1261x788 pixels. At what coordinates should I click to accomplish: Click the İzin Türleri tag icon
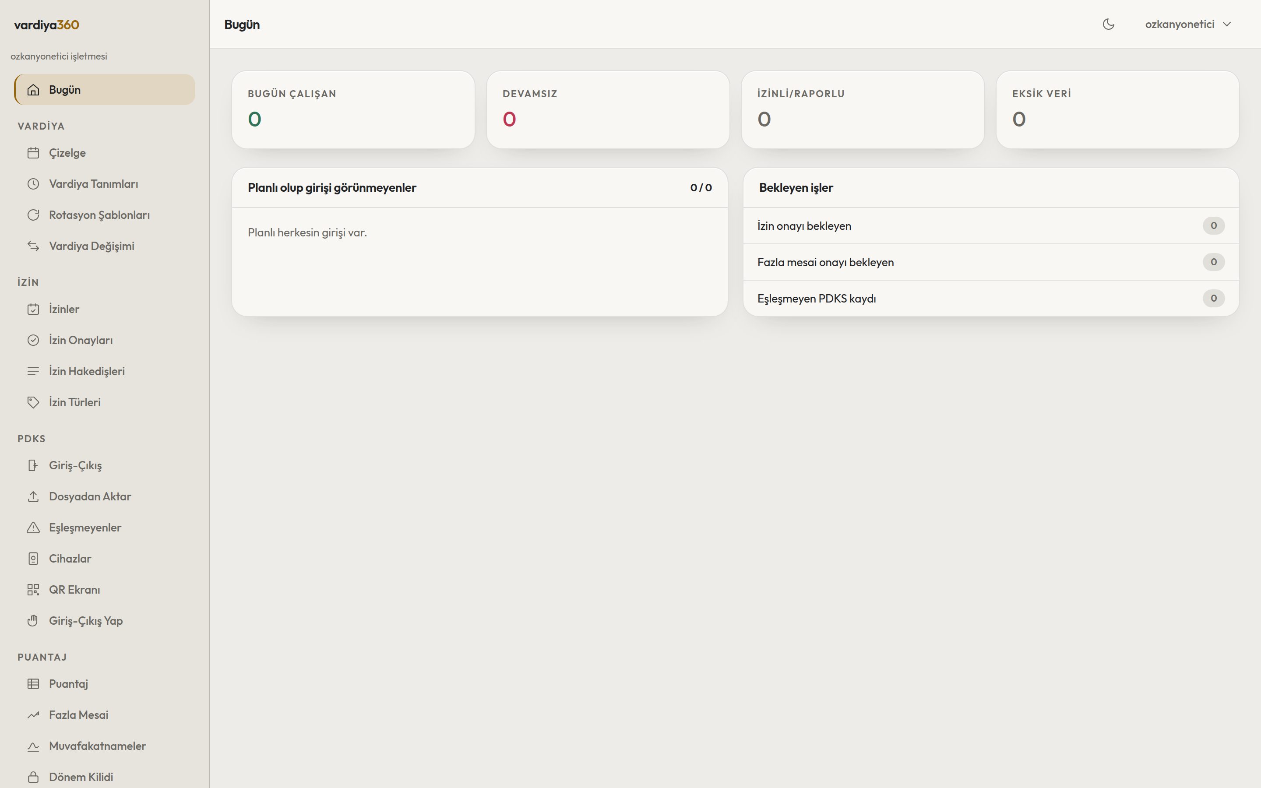click(x=33, y=402)
